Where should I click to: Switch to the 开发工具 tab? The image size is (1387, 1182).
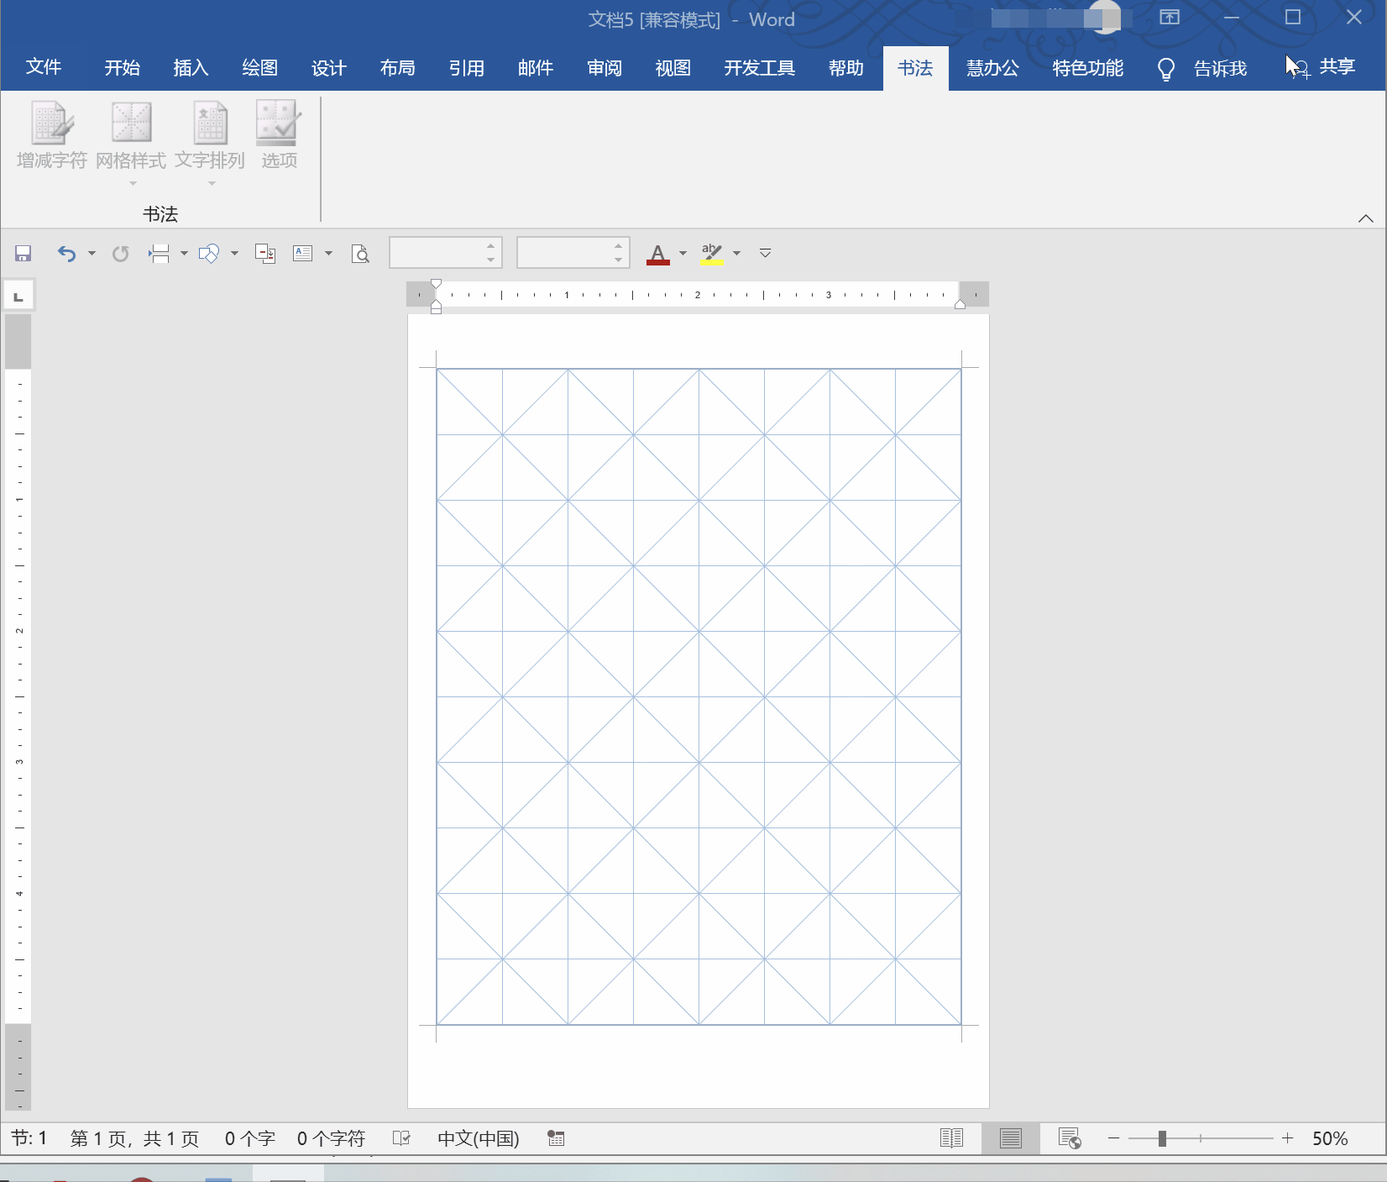click(759, 68)
